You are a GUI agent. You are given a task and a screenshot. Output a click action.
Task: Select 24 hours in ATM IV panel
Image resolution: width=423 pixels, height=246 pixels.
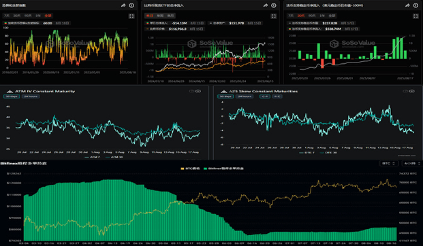[31, 96]
